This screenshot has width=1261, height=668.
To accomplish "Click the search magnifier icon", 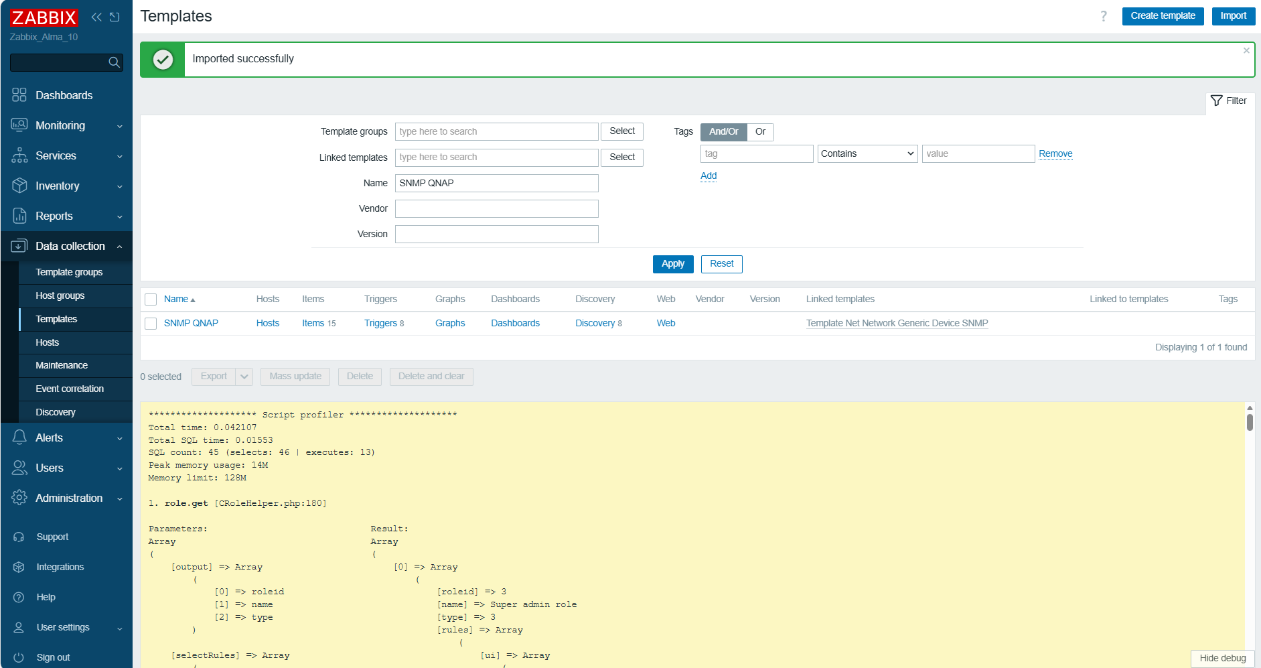I will coord(114,62).
